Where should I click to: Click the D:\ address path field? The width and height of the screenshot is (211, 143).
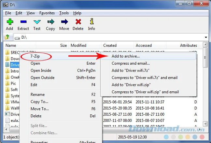[111, 37]
